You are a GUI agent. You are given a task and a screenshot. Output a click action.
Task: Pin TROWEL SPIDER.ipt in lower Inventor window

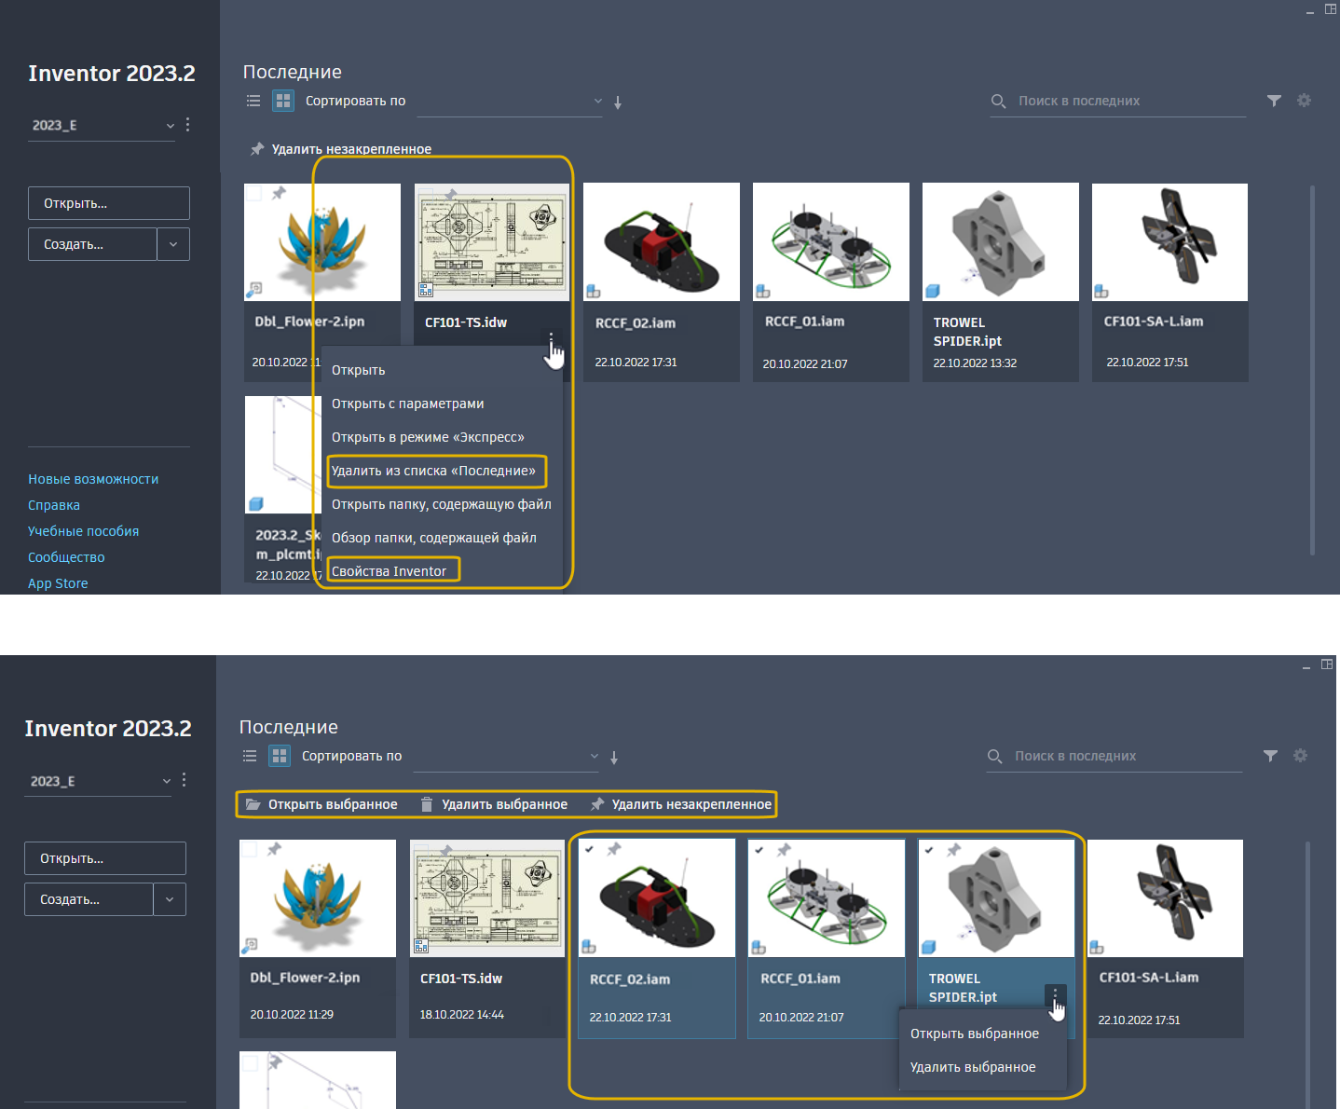[x=953, y=849]
